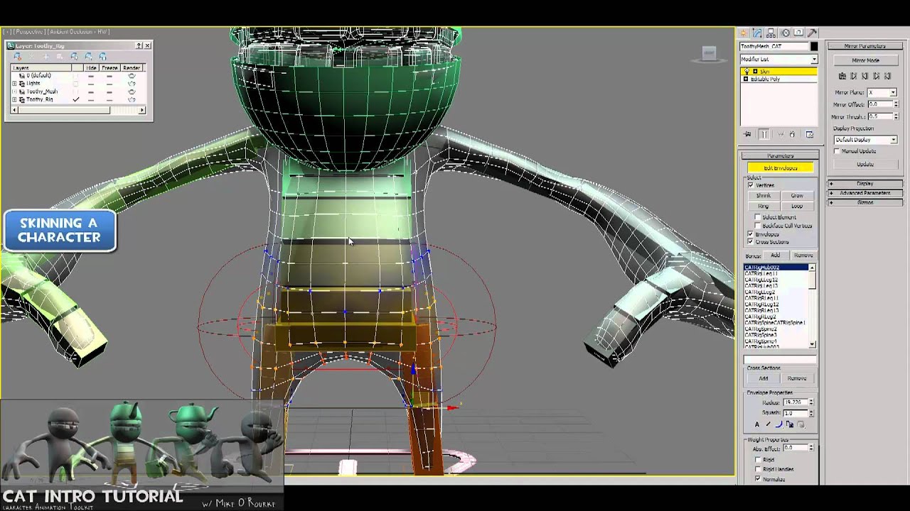The image size is (910, 511).
Task: Click the Loop selection button
Action: (x=797, y=206)
